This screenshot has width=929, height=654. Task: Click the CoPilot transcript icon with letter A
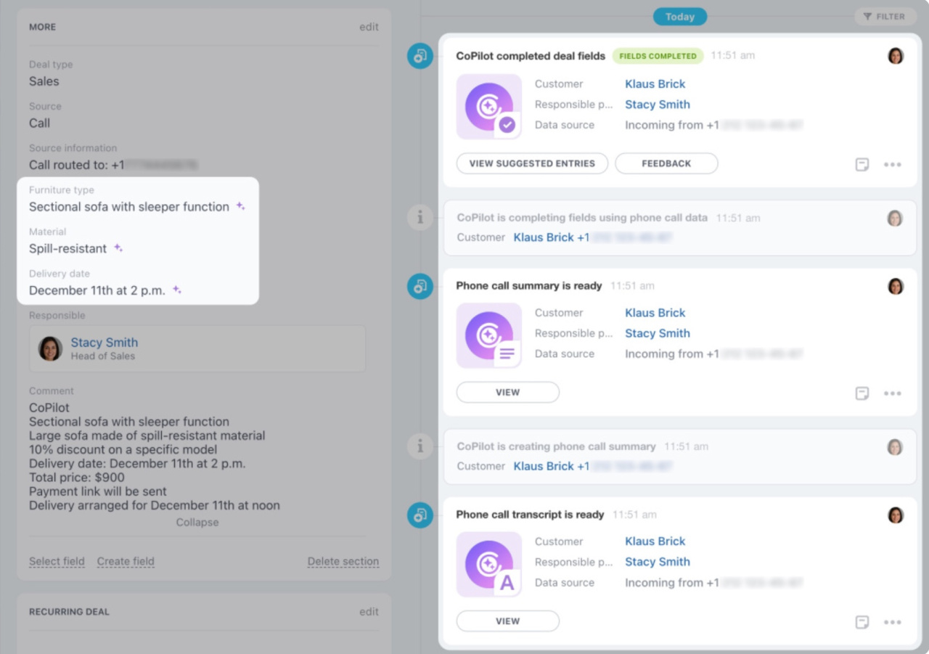[x=488, y=564]
